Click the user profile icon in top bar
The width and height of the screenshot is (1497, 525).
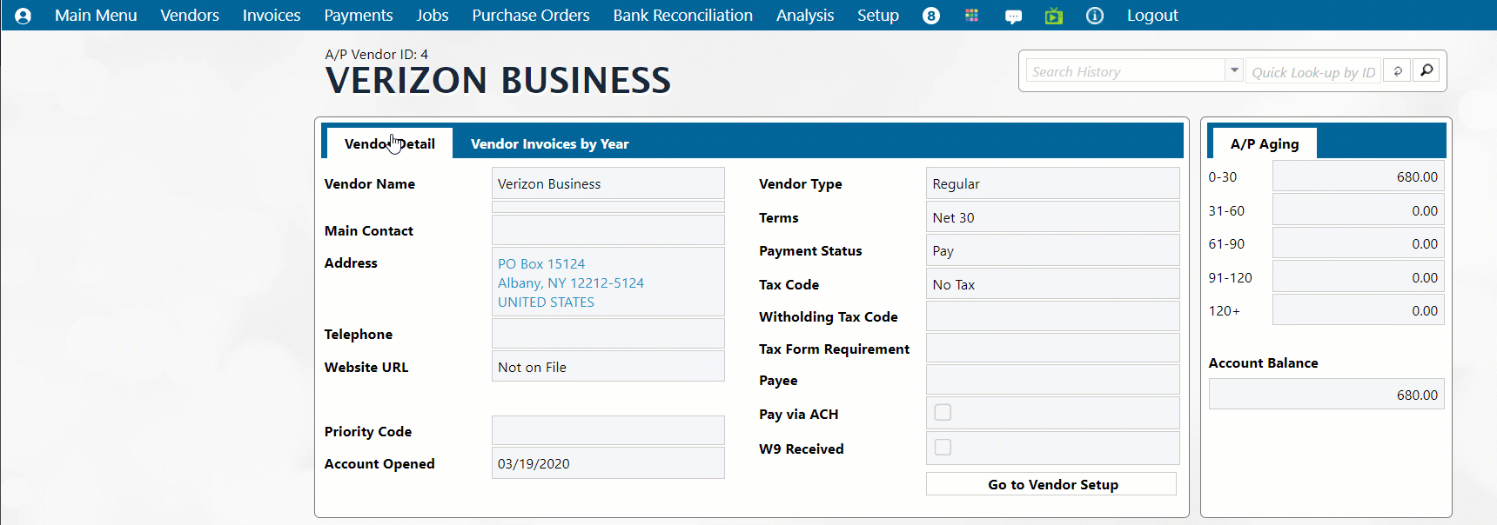point(23,16)
